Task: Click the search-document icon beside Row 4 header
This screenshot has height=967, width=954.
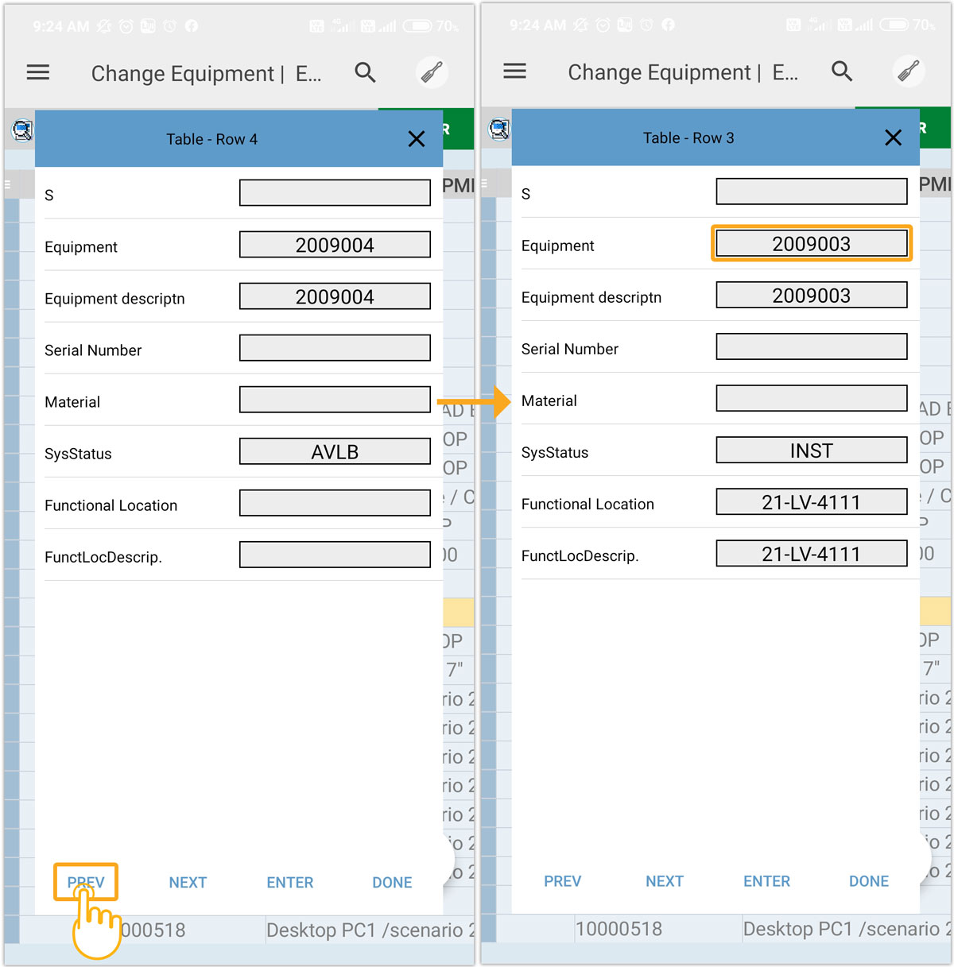Action: [21, 130]
